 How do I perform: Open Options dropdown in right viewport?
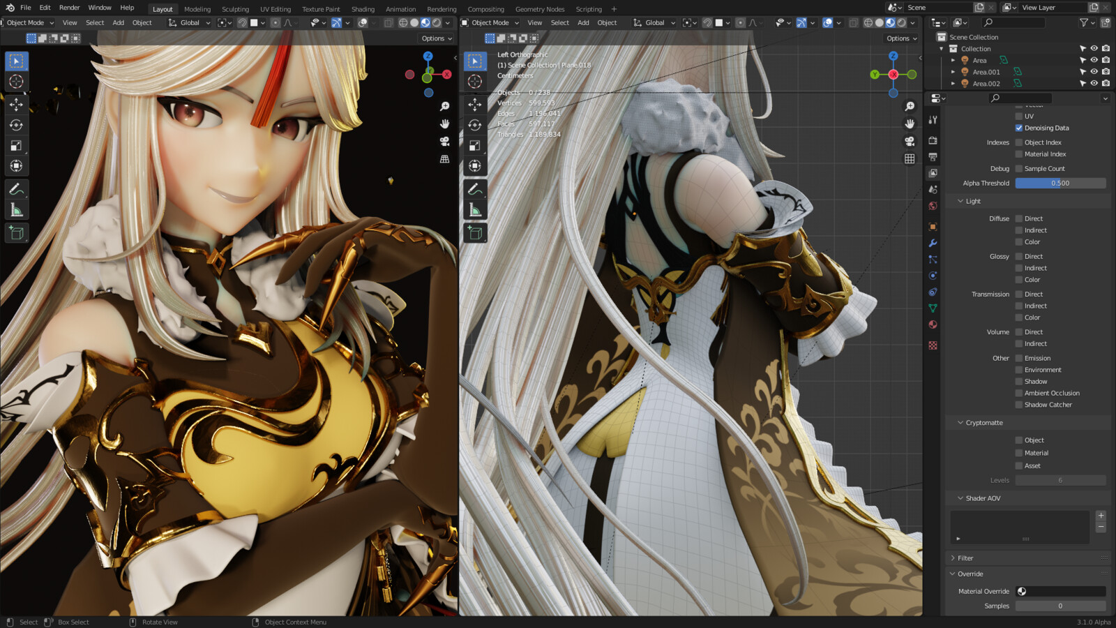coord(902,38)
